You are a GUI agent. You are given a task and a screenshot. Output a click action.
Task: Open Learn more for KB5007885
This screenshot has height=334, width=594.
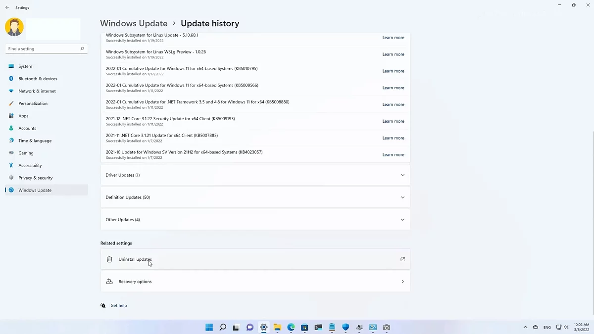pyautogui.click(x=393, y=138)
